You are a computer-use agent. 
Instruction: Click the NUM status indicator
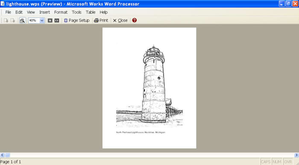pyautogui.click(x=277, y=162)
